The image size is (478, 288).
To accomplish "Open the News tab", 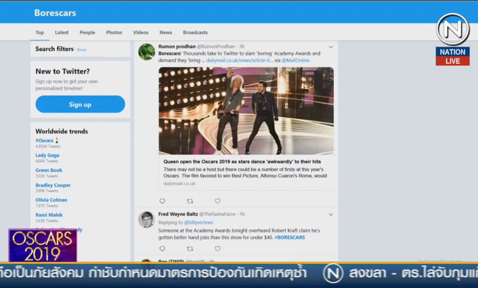I will coord(166,32).
